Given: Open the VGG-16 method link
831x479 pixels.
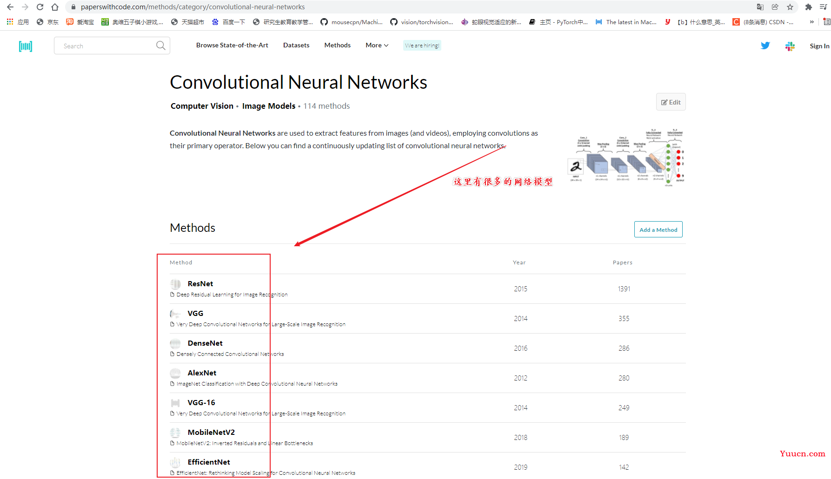Looking at the screenshot, I should (201, 403).
